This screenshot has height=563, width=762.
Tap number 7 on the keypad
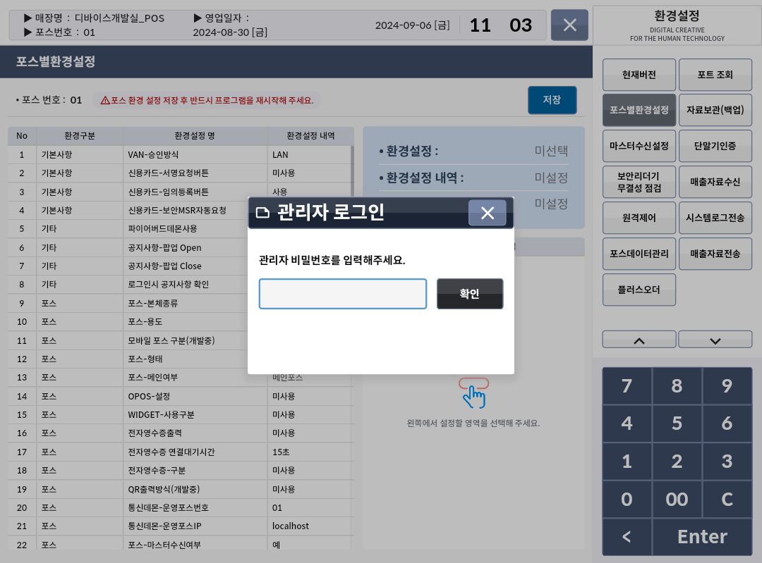coord(627,386)
